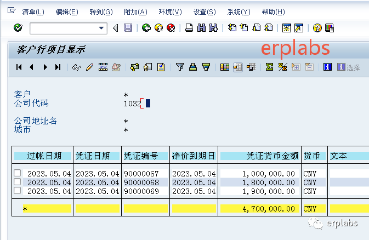Viewport: 369px width, 240px height.
Task: Click the Create New Session icon
Action: 287,28
